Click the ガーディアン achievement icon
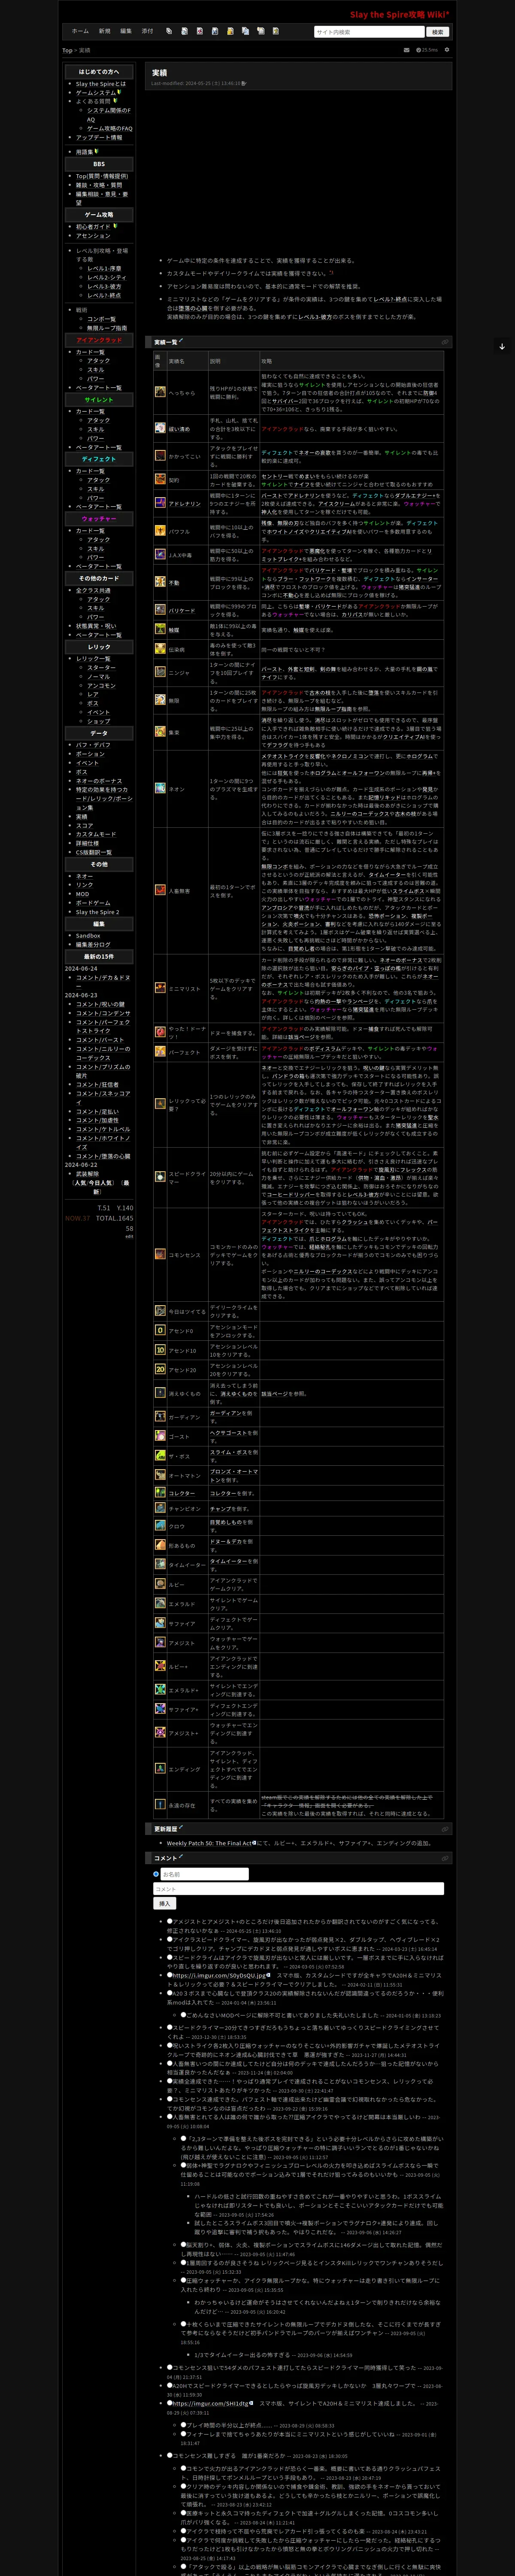This screenshot has width=515, height=2576. coord(160,1416)
